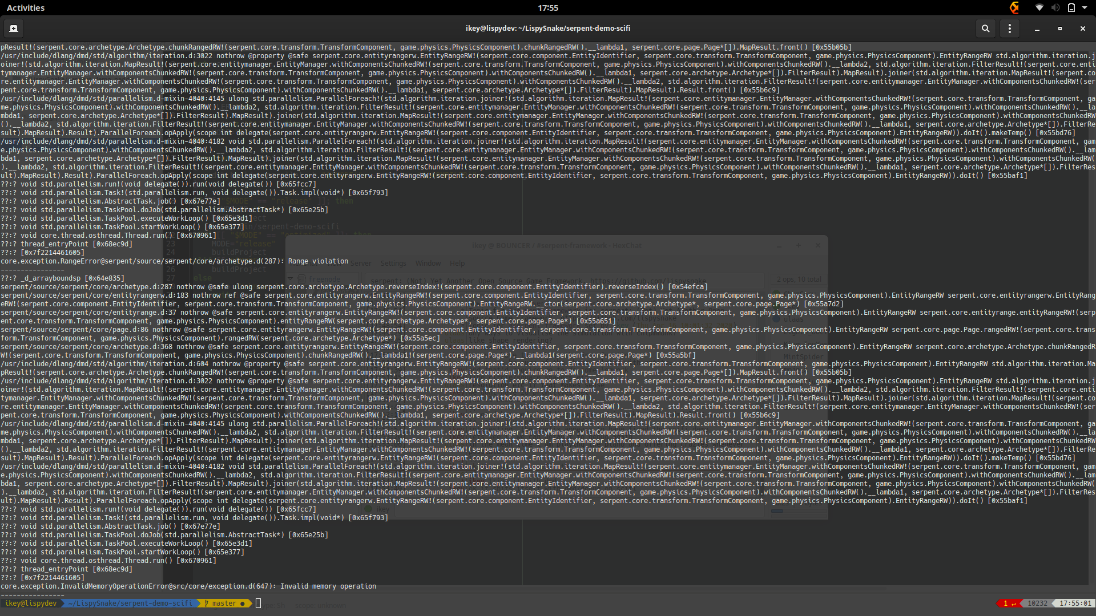Screen dimensions: 1096x616
Task: Click the 'Invalid memory operation' error line
Action: click(188, 586)
